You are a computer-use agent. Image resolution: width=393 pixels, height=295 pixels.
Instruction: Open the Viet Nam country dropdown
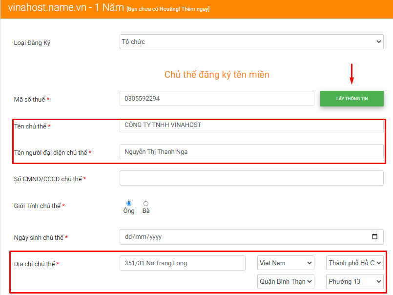tap(286, 263)
